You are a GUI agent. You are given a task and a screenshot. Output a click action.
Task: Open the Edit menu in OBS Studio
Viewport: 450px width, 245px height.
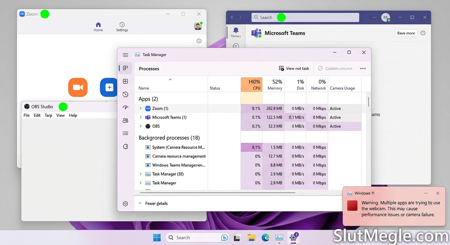[x=37, y=115]
